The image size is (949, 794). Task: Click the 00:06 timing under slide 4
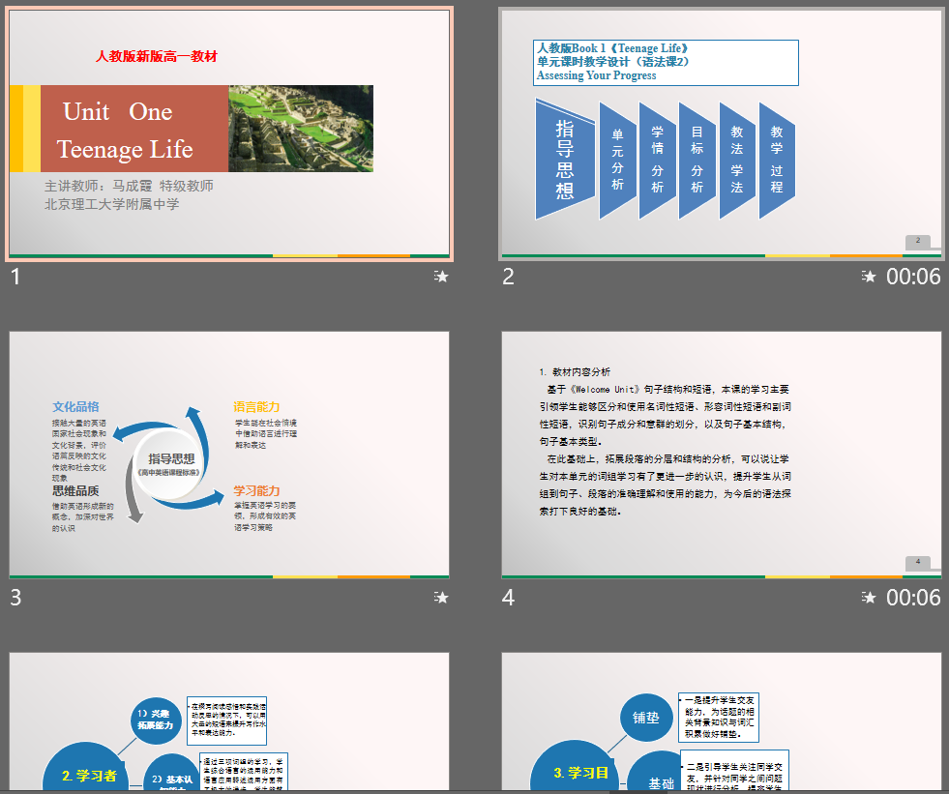[913, 598]
